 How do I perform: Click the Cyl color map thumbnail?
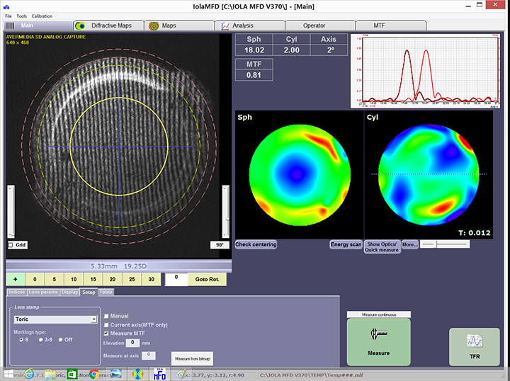pyautogui.click(x=429, y=175)
